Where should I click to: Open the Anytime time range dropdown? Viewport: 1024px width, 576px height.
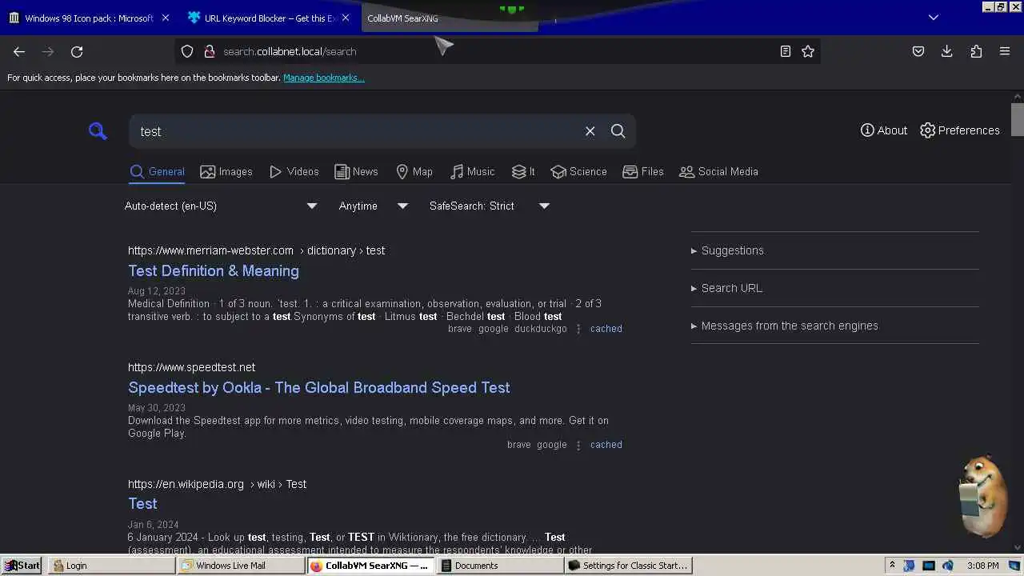[x=374, y=206]
